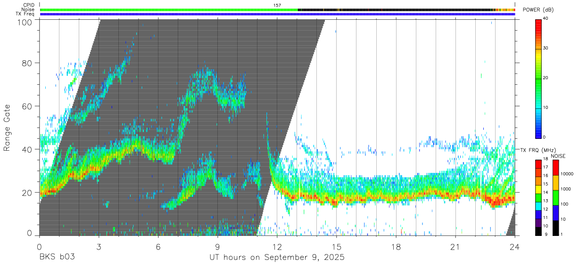Click the 24 tick on UT hours axis
The width and height of the screenshot is (579, 267).
515,246
